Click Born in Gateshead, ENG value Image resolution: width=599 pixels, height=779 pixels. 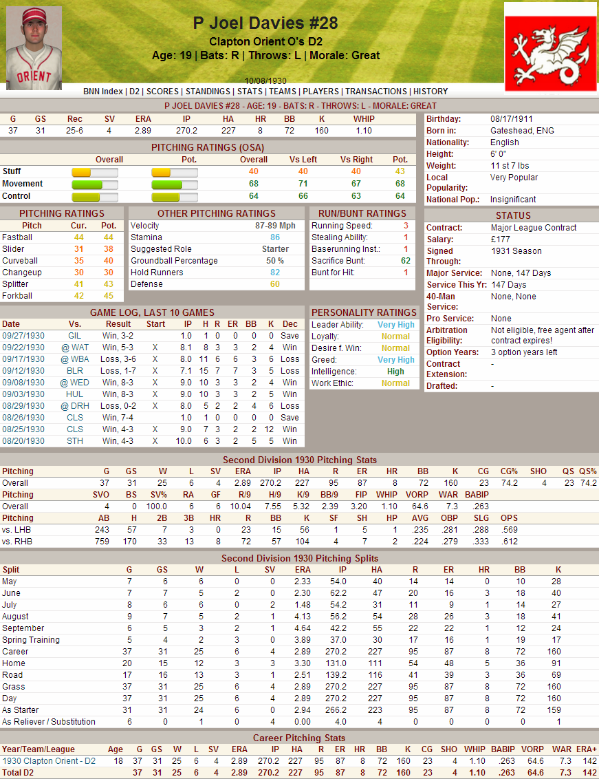[x=522, y=131]
